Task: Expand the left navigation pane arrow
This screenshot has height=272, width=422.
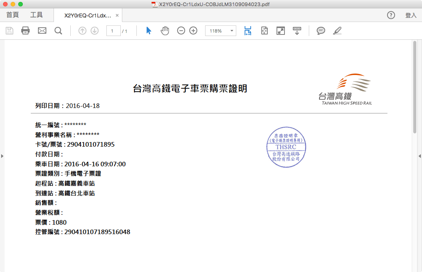Action: click(2, 156)
